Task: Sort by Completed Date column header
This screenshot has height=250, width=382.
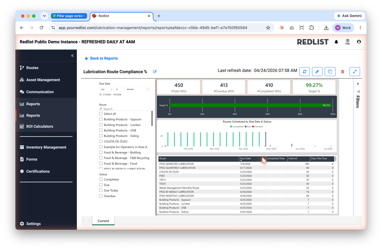Action: click(276, 159)
